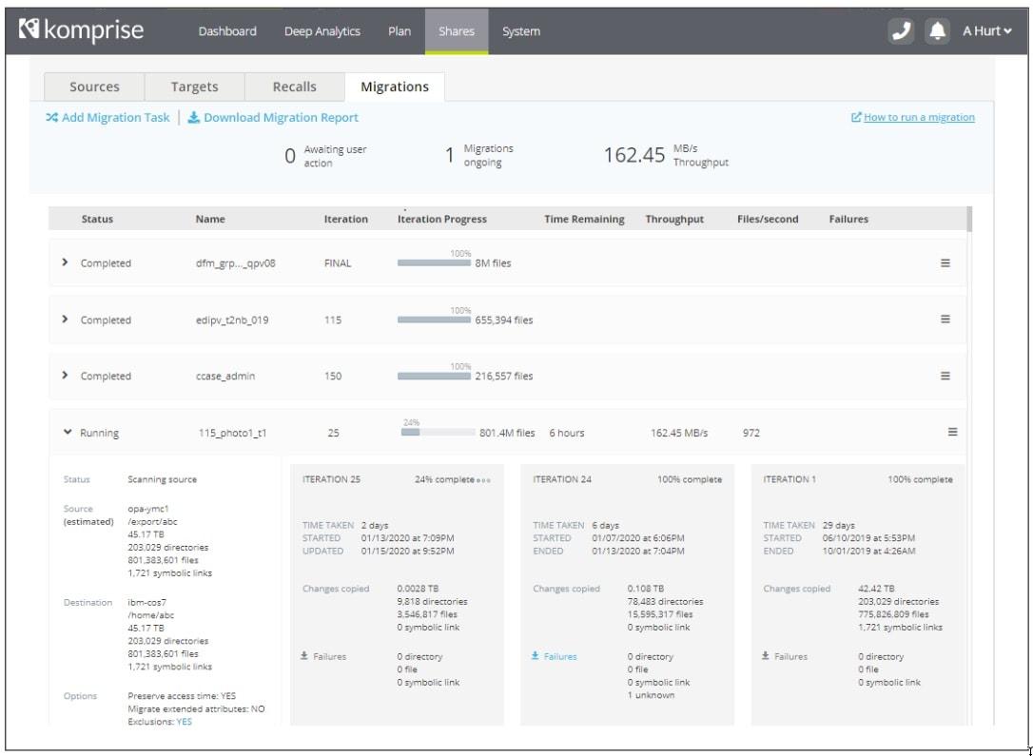Click the 24% progress bar for 115_photo1_t1
Viewport: 1033px width, 756px height.
(x=438, y=433)
